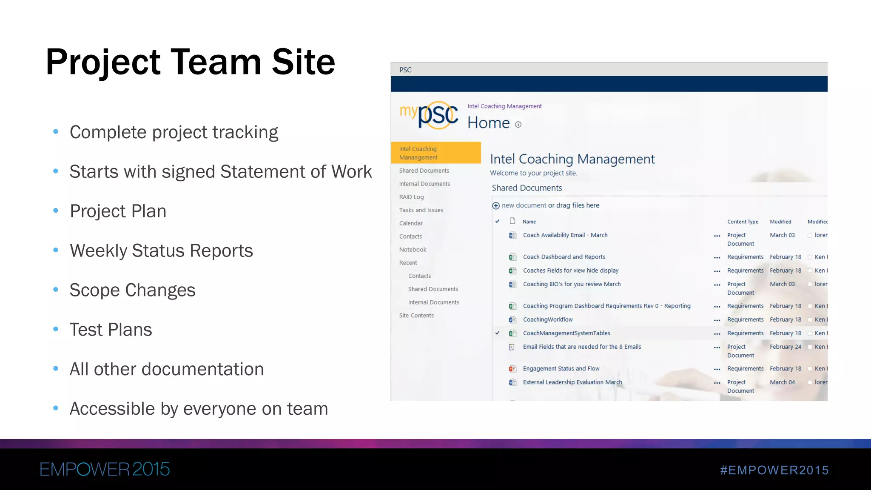
Task: Click file icon for Email Fields row
Action: point(512,347)
